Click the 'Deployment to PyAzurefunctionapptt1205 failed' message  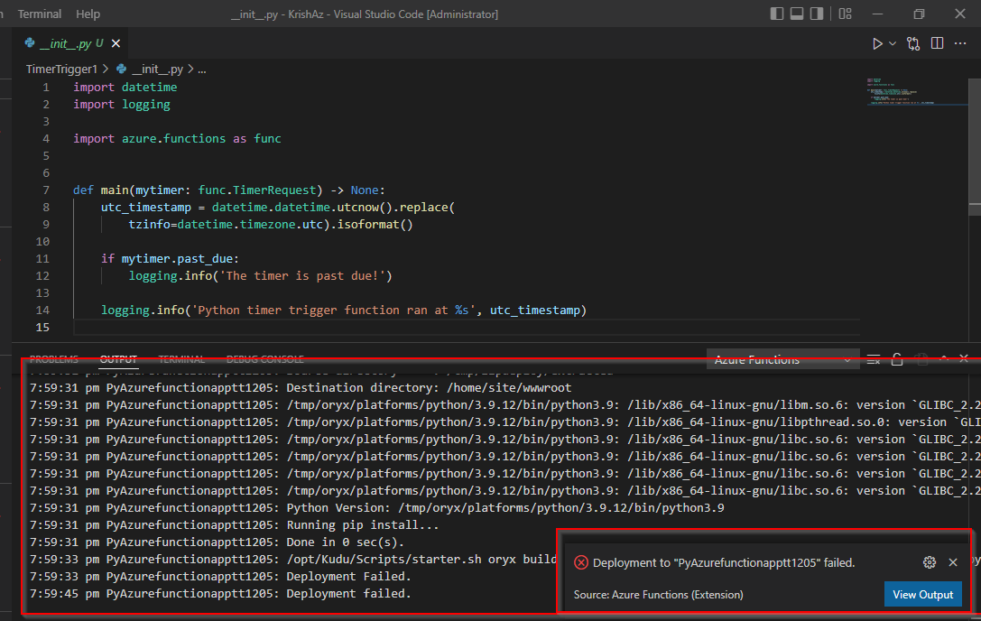724,563
